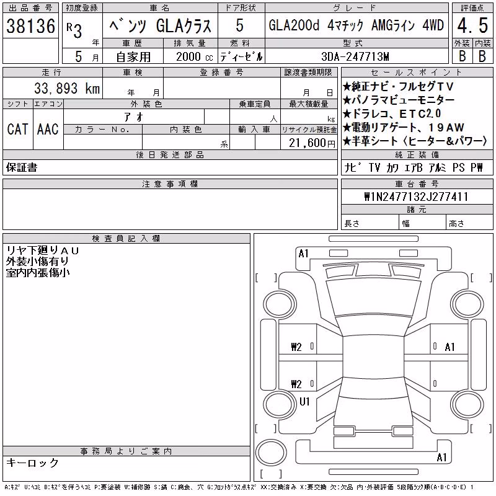Select the sales point 電動リアゲート、19AW
496x496 pixels.
[x=404, y=127]
